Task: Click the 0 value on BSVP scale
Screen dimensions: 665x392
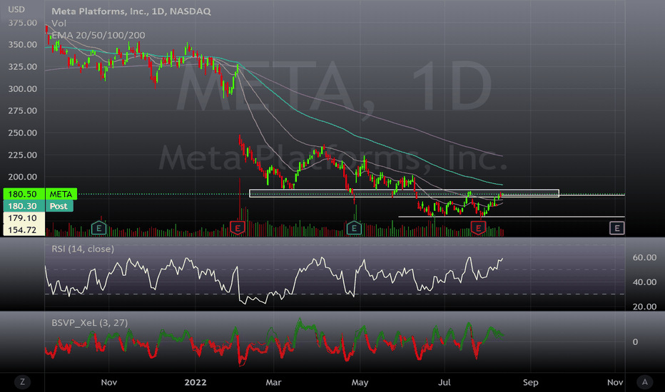Action: 635,341
